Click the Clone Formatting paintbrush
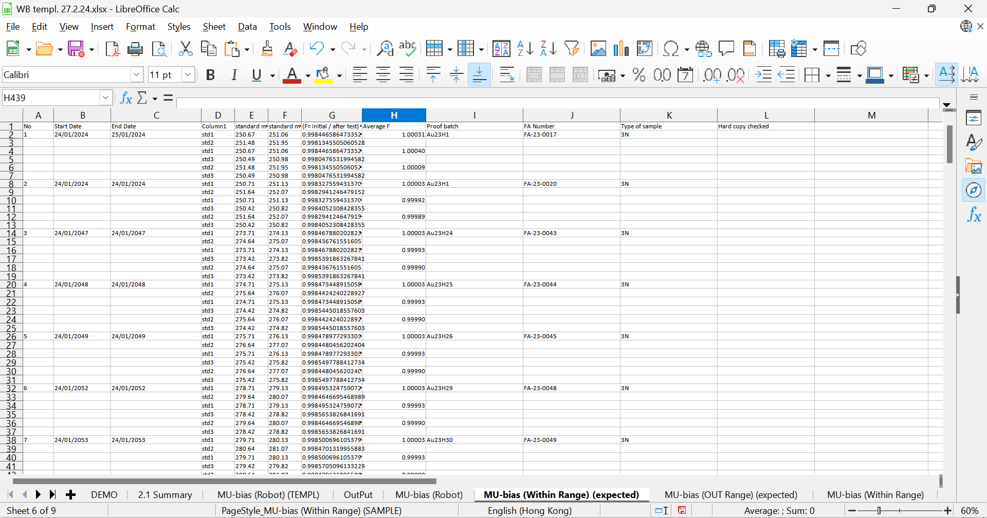The width and height of the screenshot is (987, 518). click(x=267, y=49)
